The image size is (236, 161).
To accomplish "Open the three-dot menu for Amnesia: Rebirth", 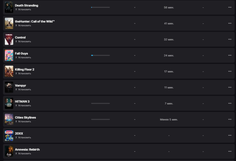I will point(230,151).
